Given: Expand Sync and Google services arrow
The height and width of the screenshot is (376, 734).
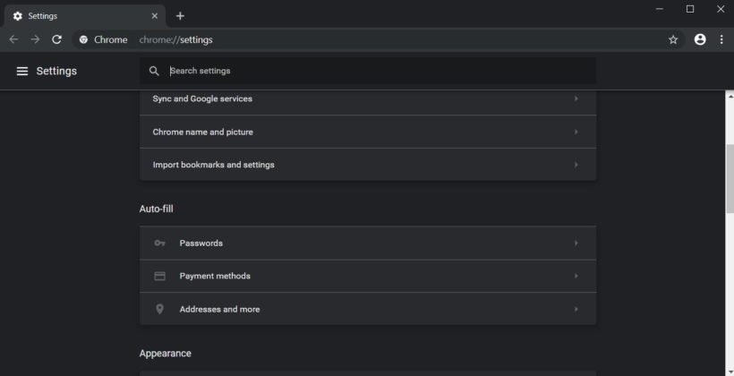Looking at the screenshot, I should pyautogui.click(x=576, y=98).
